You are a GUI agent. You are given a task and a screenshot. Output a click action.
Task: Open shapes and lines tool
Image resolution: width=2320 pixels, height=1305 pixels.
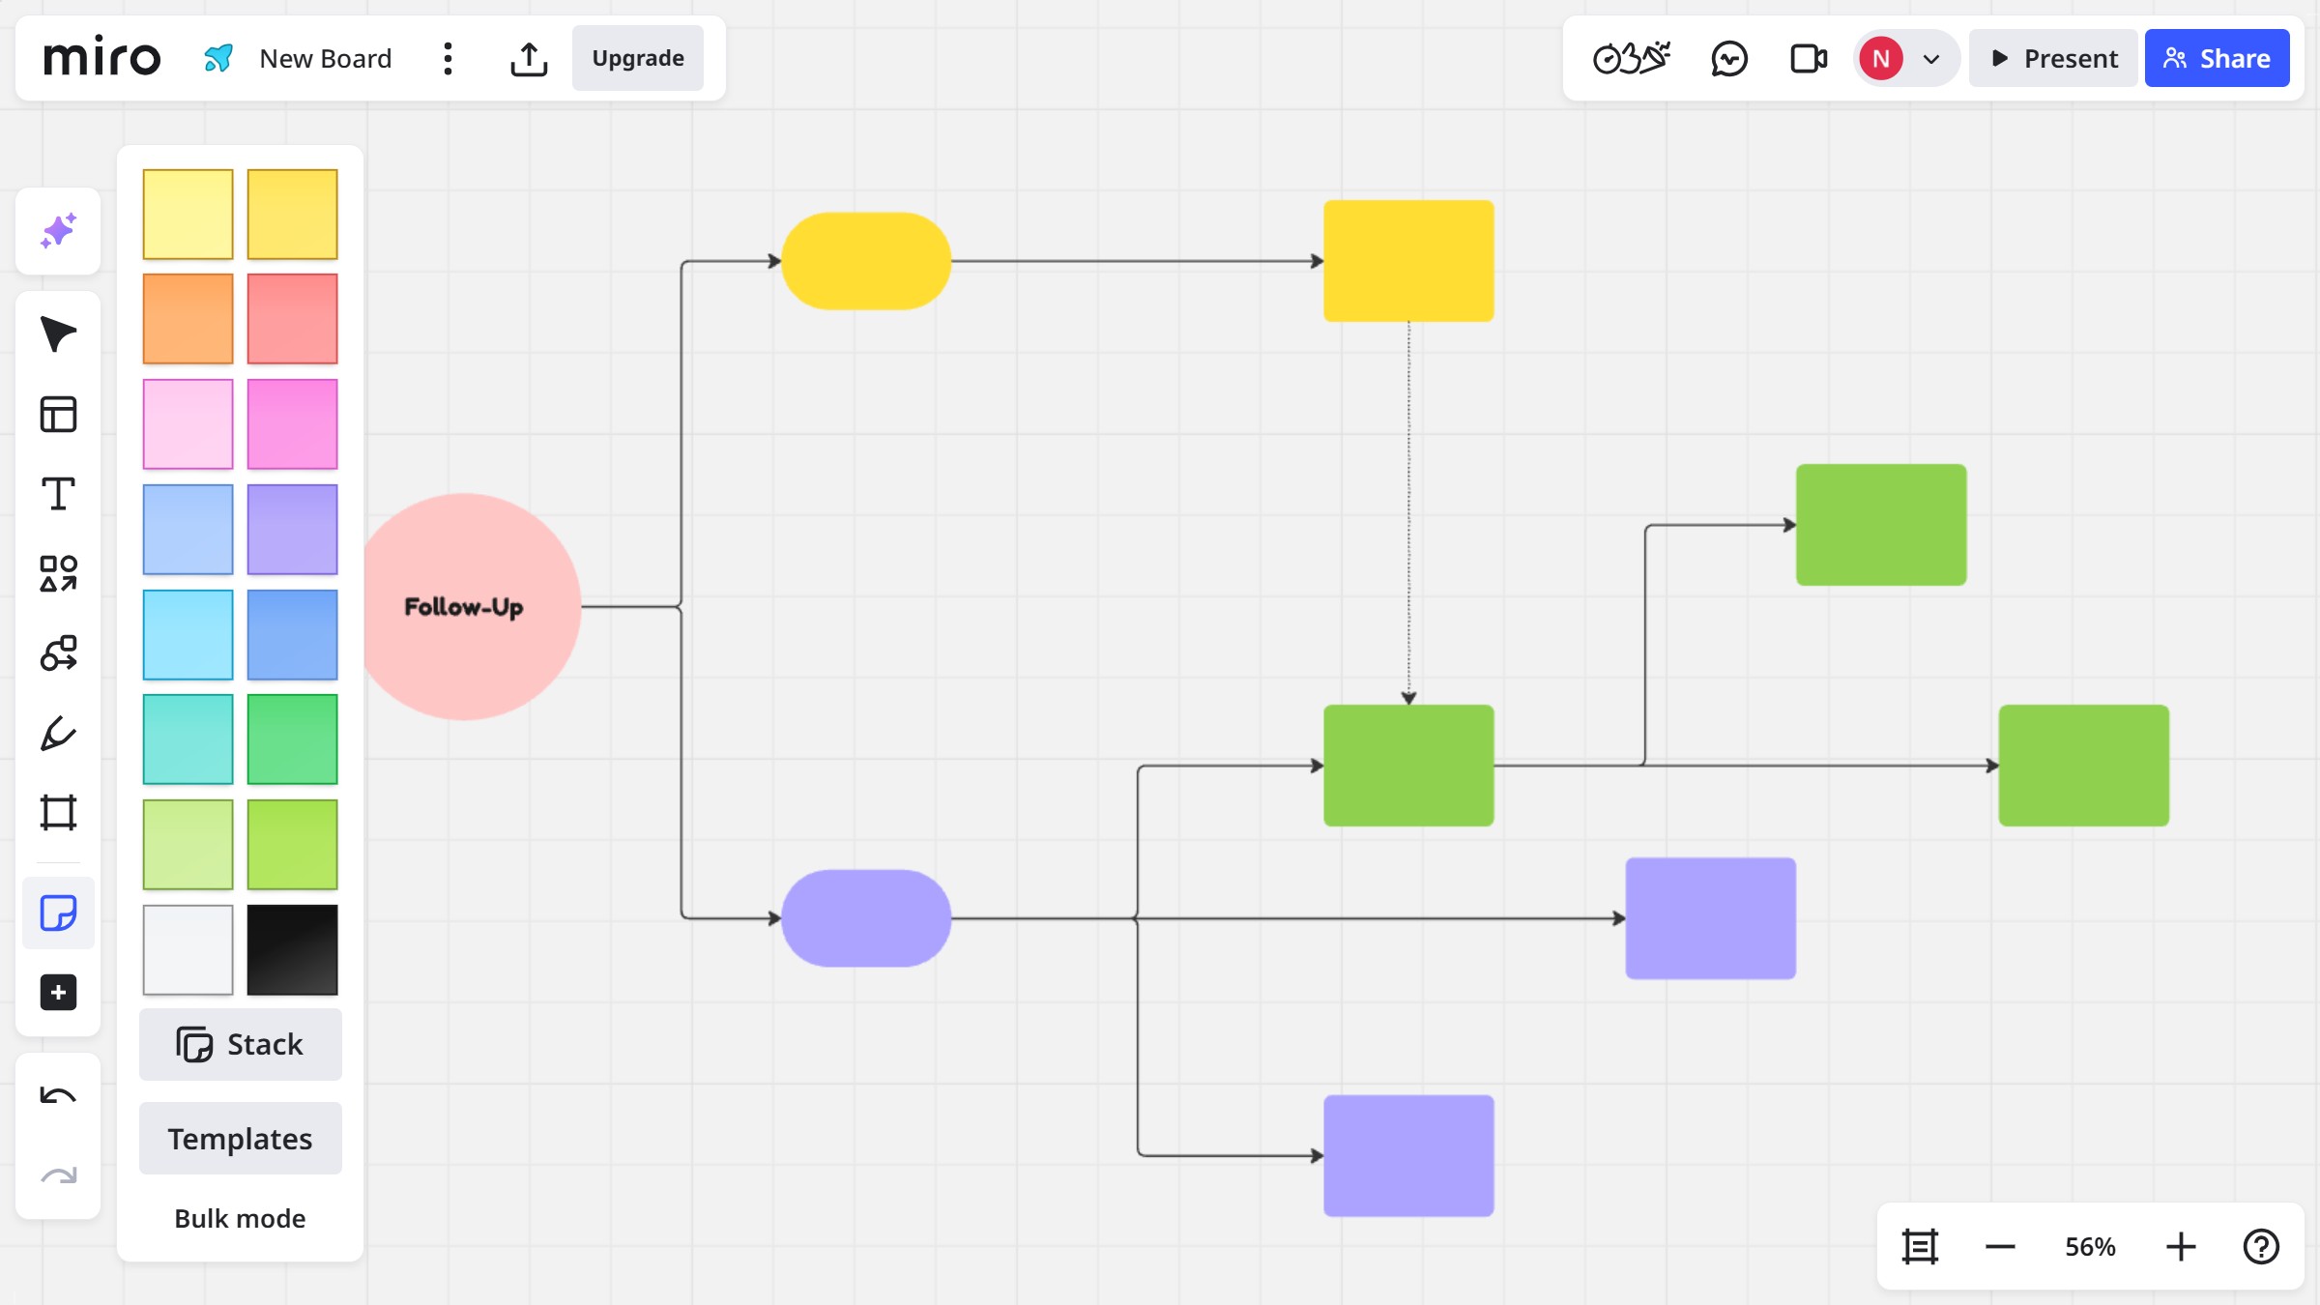(x=58, y=573)
